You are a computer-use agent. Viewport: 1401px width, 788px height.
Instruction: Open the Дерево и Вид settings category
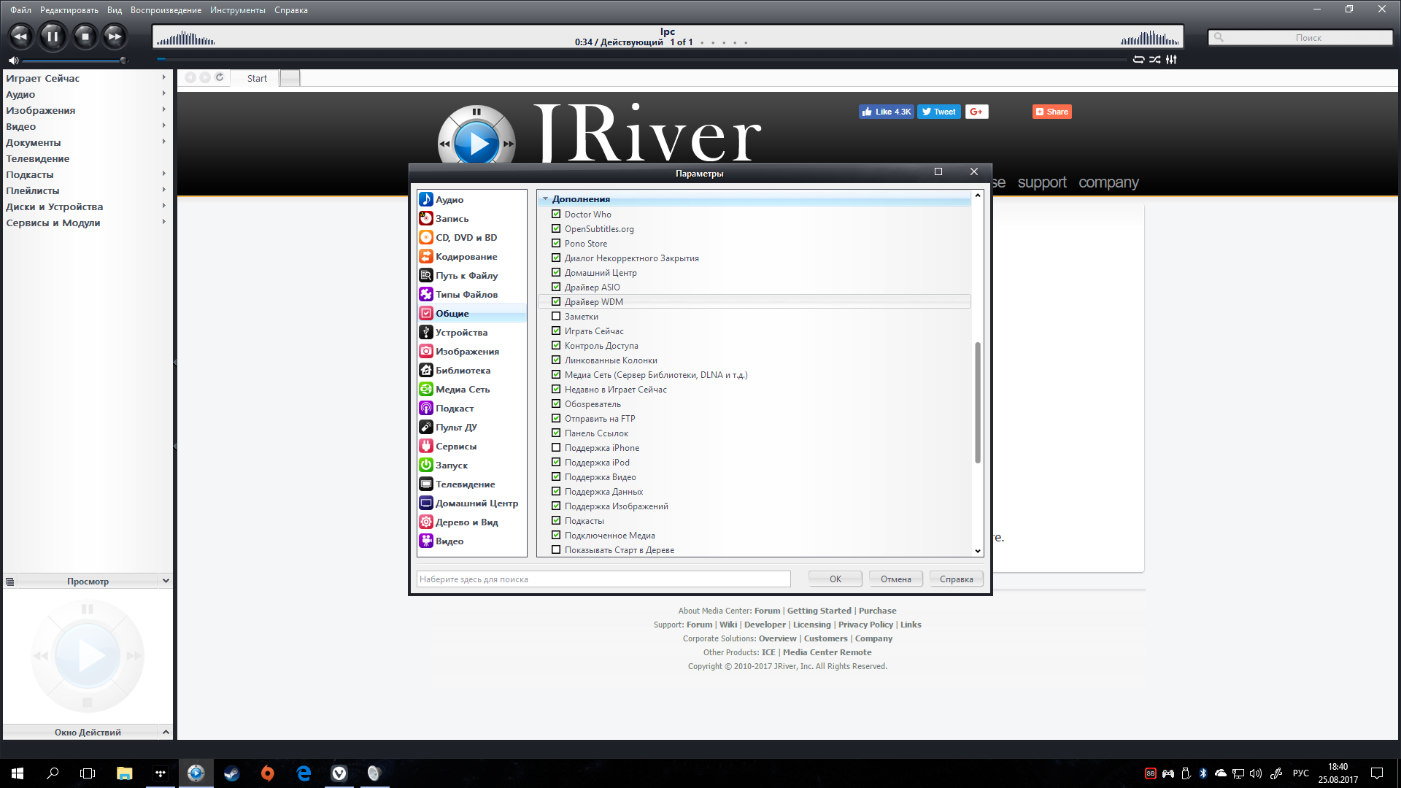[x=471, y=522]
